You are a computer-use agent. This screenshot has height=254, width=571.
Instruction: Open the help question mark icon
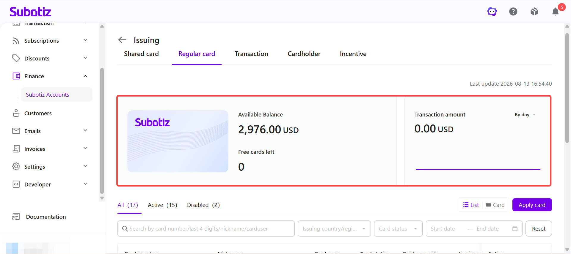[513, 12]
